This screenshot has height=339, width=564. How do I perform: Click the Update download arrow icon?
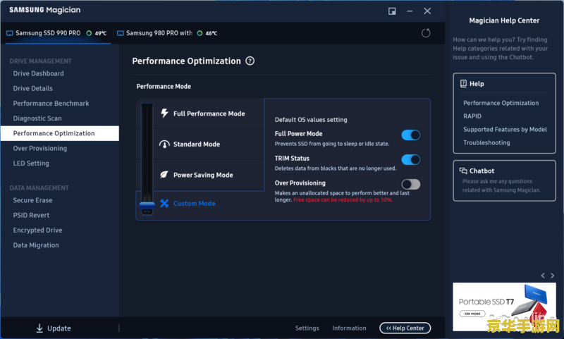39,328
